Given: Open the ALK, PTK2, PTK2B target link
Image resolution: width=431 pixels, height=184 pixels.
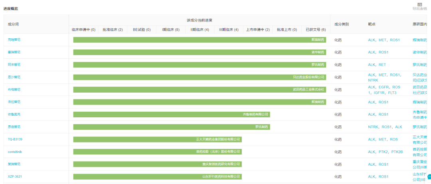Looking at the screenshot, I should tap(386, 152).
